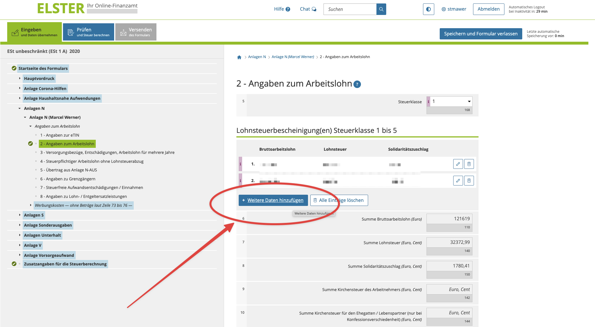Edit entry 1 with the pencil icon
595x327 pixels.
coord(458,164)
